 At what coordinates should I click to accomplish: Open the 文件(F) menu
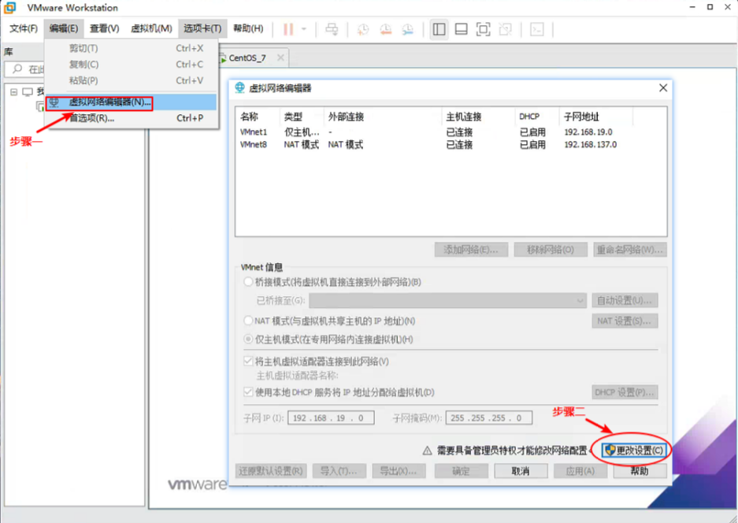click(x=24, y=28)
